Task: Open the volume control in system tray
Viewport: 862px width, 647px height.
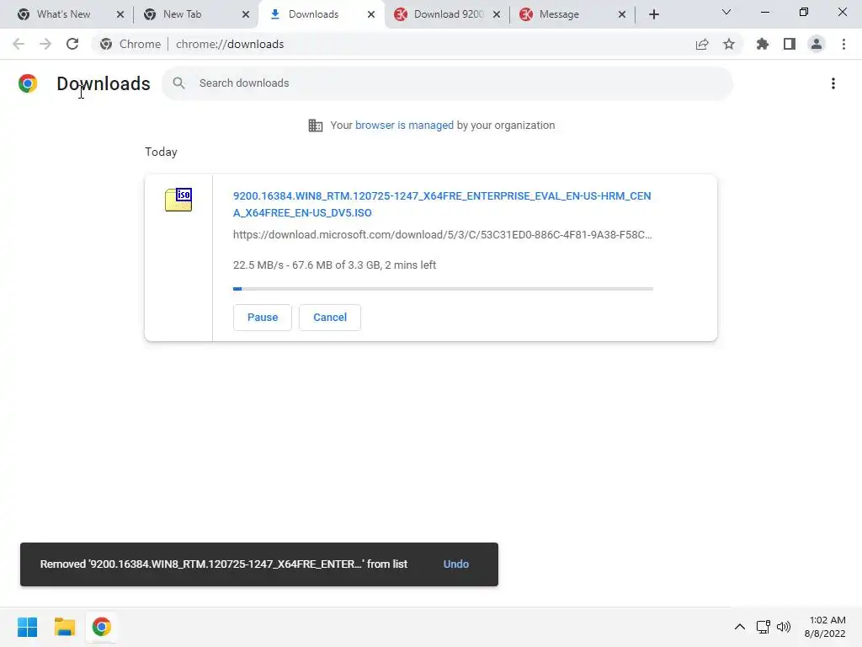Action: click(784, 627)
